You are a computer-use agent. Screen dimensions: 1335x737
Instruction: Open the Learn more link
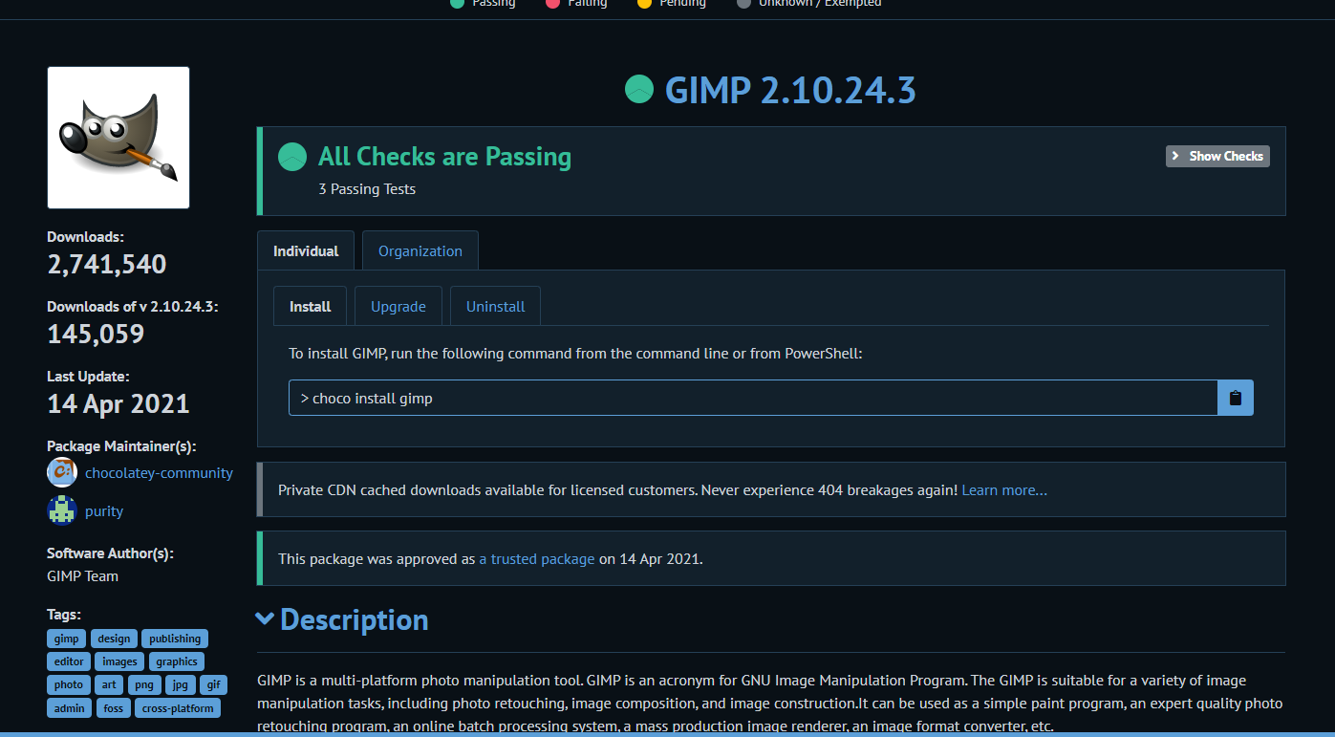[1004, 490]
